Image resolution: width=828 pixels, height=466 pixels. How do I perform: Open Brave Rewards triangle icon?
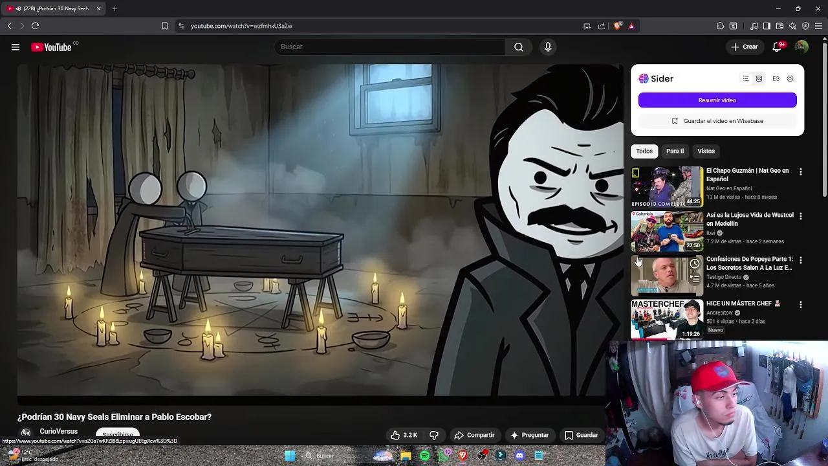point(631,26)
